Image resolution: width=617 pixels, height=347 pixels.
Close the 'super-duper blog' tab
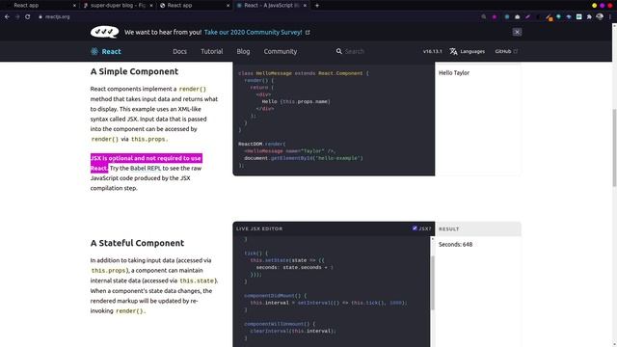151,6
